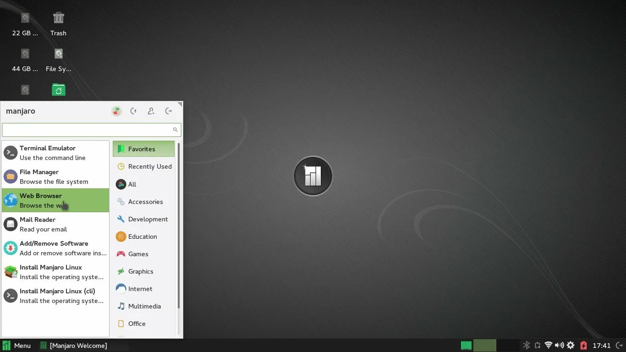626x352 pixels.
Task: Start Install Manjaro Linux graphical installer
Action: (x=55, y=272)
